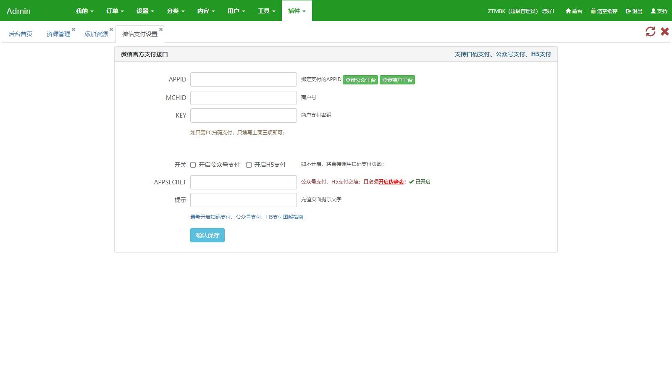Select the 微信支付设置 tab
Viewport: 672px width, 378px height.
[139, 34]
